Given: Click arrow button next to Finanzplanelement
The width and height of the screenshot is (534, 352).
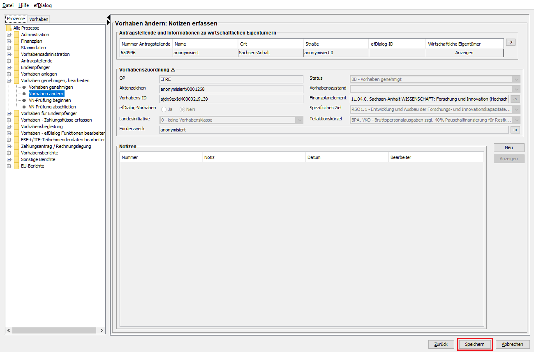Looking at the screenshot, I should [x=515, y=99].
